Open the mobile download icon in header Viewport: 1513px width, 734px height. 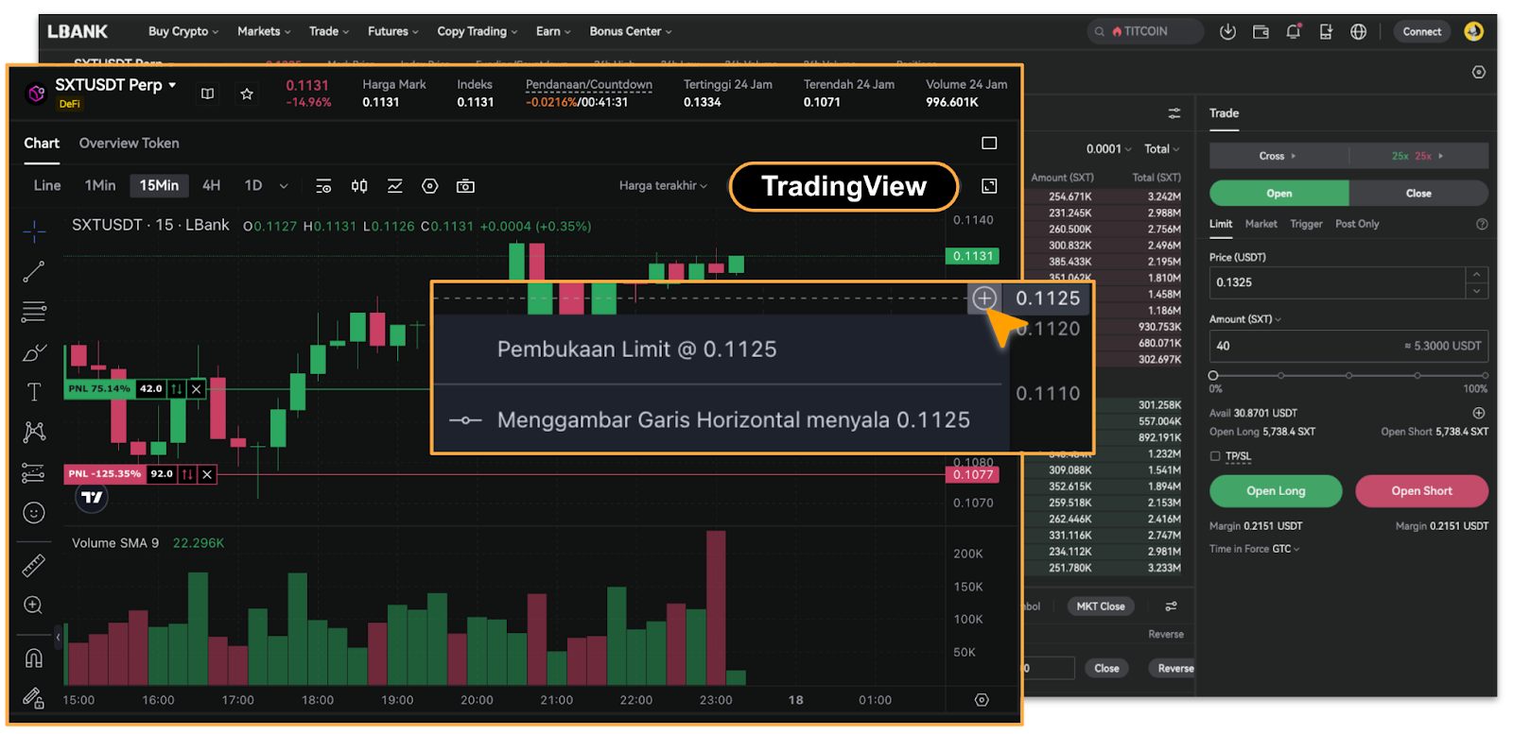tap(1326, 31)
